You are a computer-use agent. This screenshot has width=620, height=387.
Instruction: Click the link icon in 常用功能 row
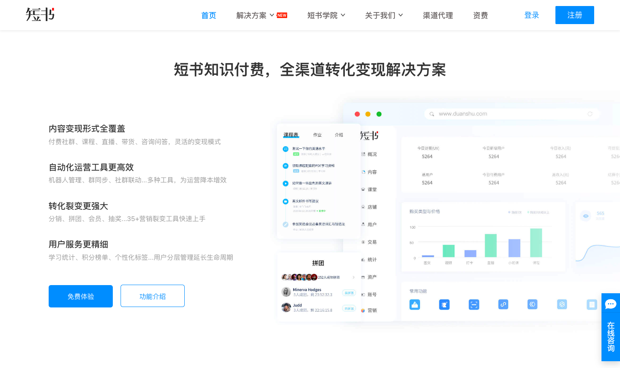tap(503, 304)
